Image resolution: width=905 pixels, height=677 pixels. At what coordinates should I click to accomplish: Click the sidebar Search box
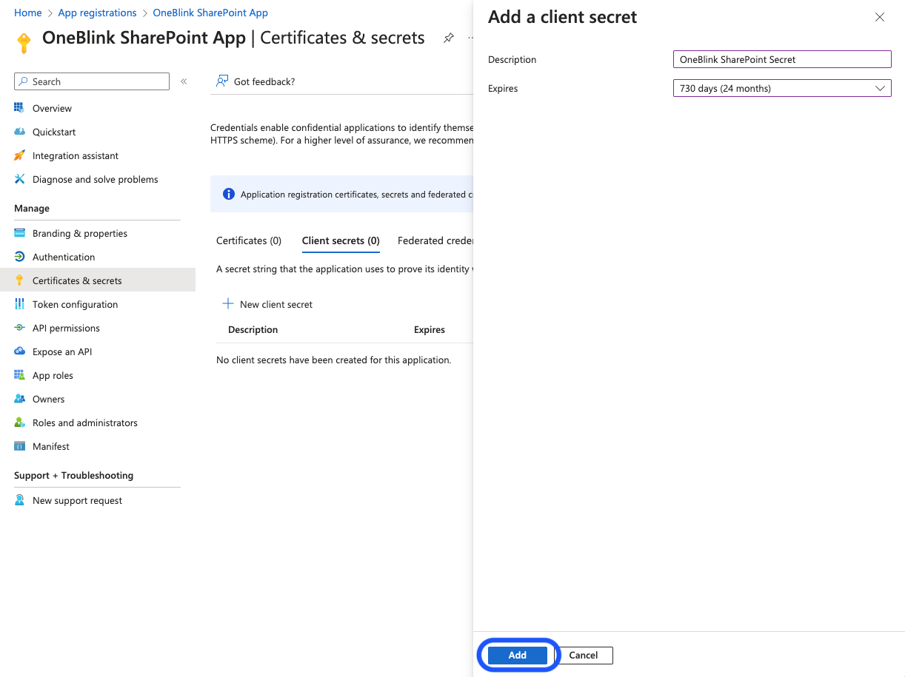92,81
